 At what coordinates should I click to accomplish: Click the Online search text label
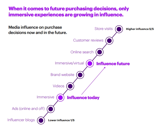click(82, 52)
